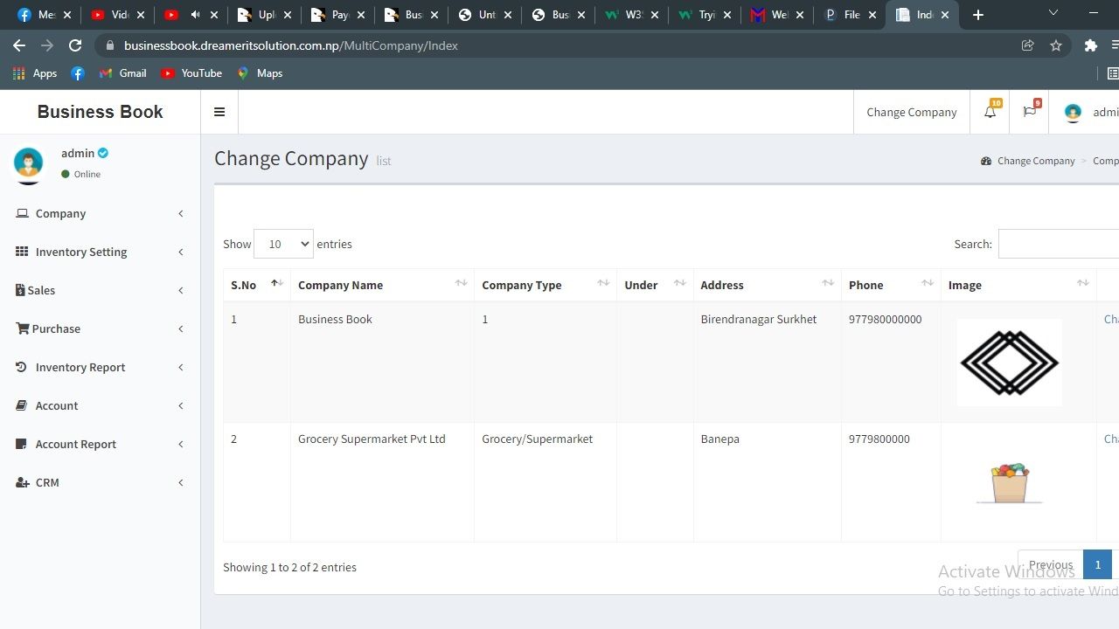The image size is (1119, 629).
Task: Click the Search input field
Action: pos(1059,244)
